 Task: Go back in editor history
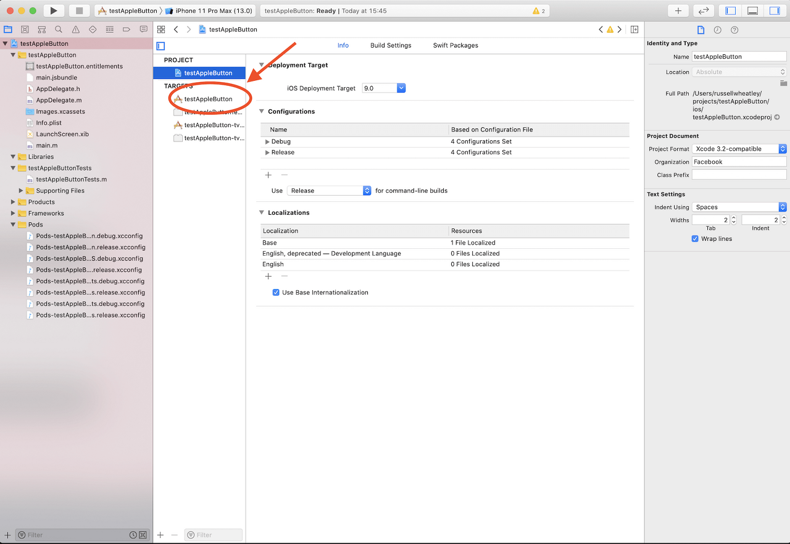click(176, 29)
